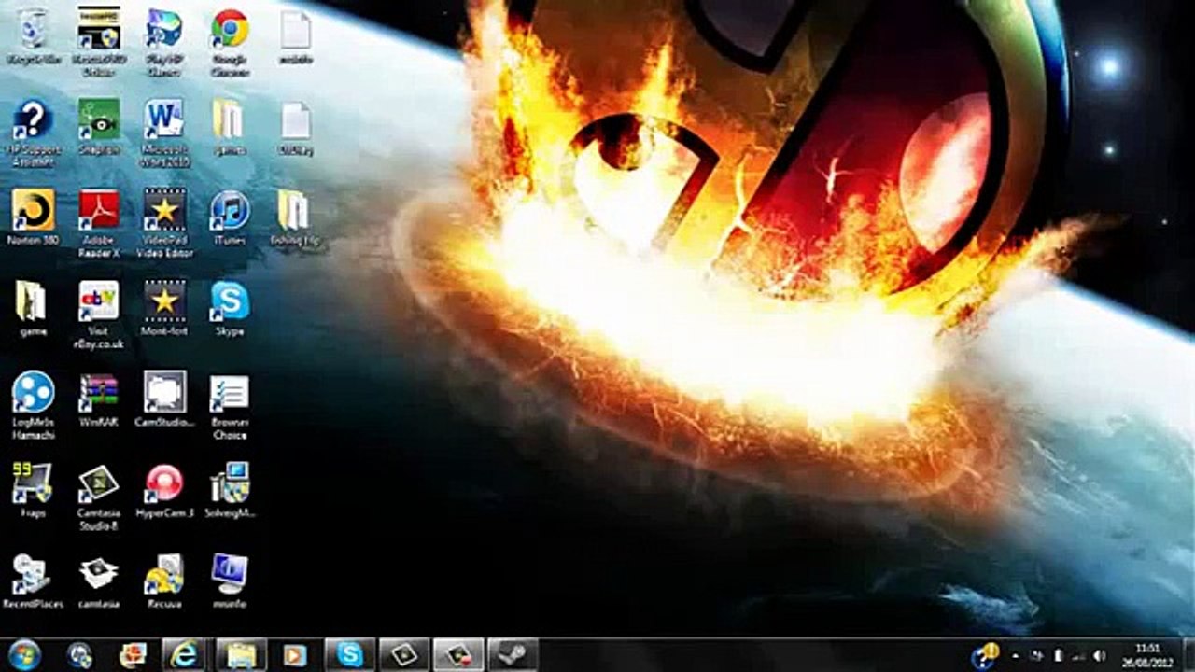Launch the Snagit desktop shortcut
Screen dimensions: 1195x672
click(x=99, y=127)
